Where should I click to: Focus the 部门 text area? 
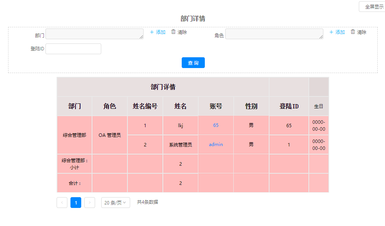(x=94, y=34)
